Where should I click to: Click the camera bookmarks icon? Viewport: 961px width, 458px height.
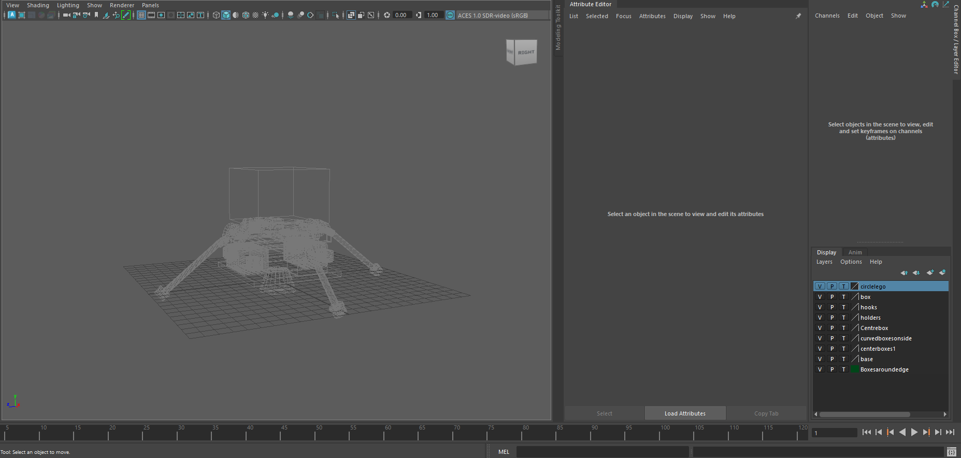coord(96,15)
